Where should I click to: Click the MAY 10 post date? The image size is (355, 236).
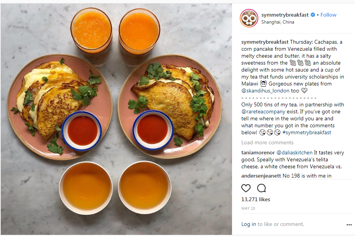point(248,209)
